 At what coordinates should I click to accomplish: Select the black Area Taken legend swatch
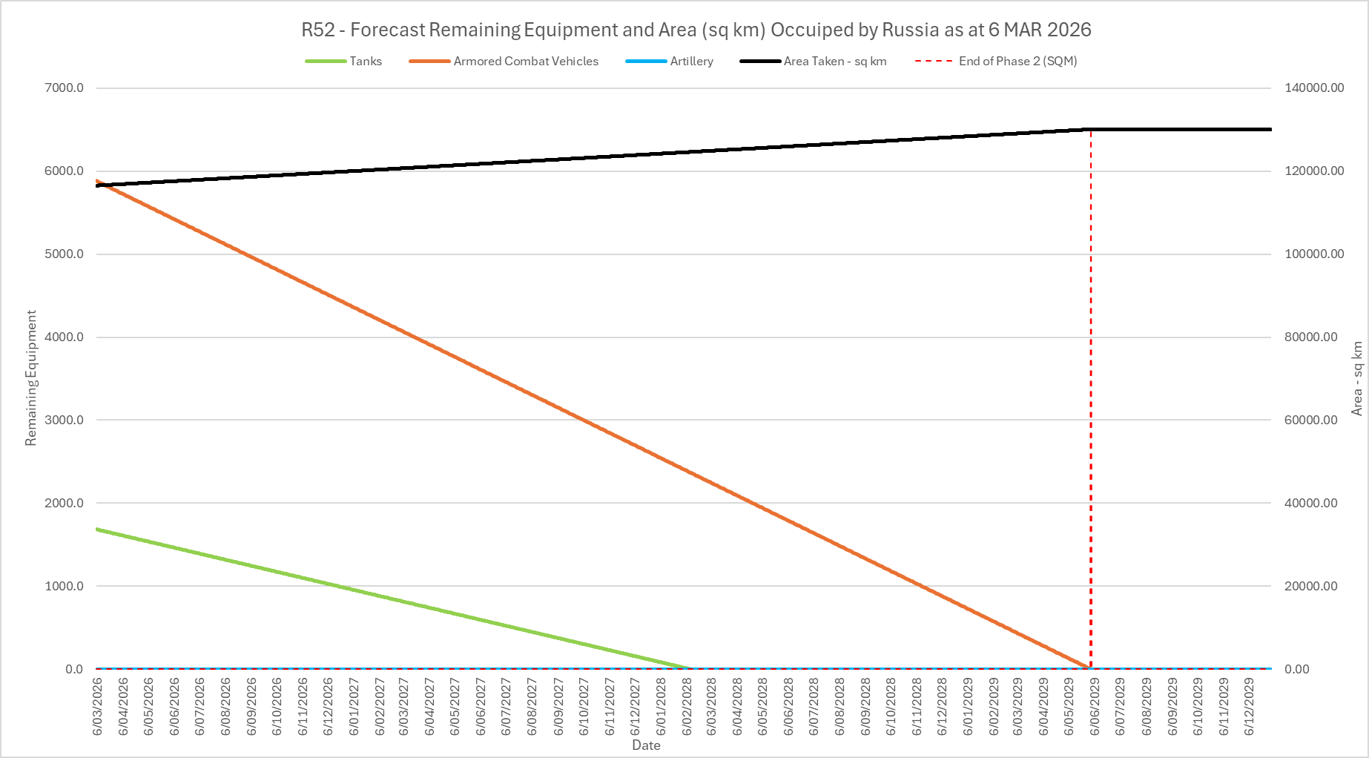759,62
